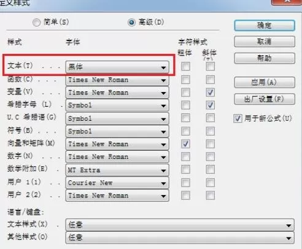The image size is (302, 249).
Task: Uncheck italic for the 希腊字母(L) style
Action: click(x=211, y=105)
